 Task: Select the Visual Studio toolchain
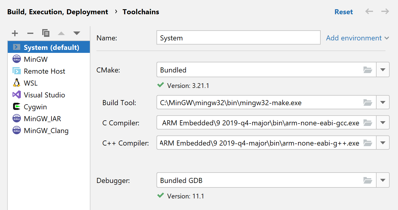pyautogui.click(x=45, y=95)
